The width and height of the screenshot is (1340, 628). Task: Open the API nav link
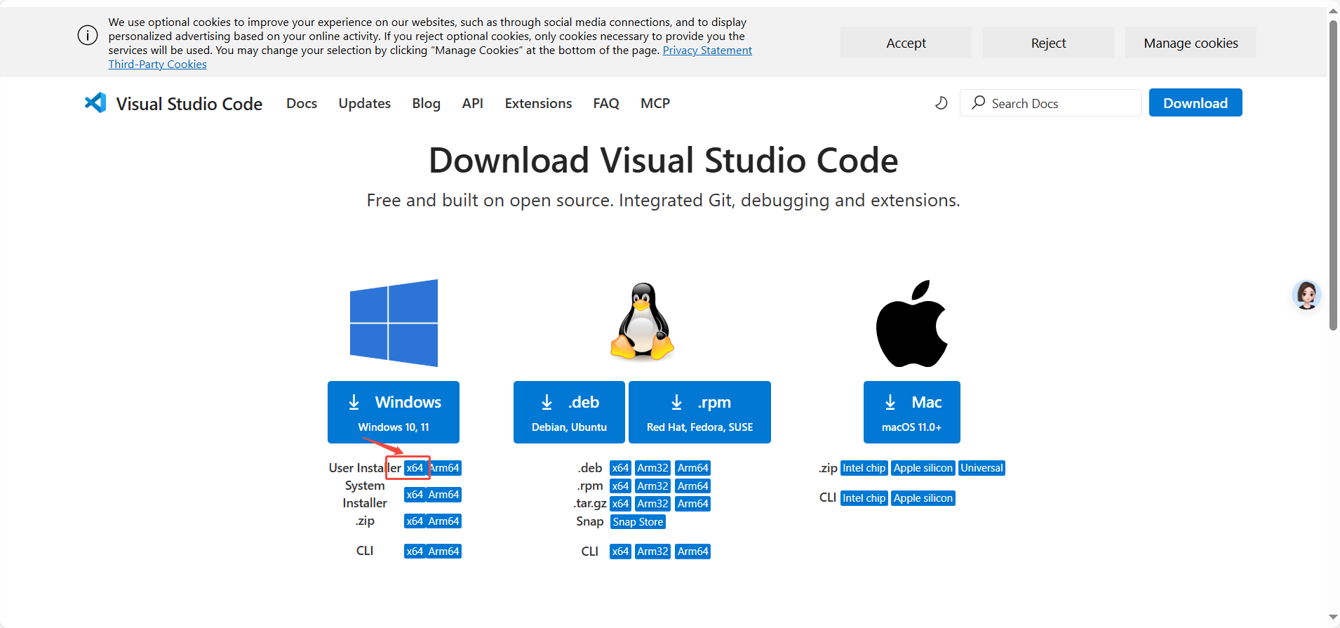[473, 103]
